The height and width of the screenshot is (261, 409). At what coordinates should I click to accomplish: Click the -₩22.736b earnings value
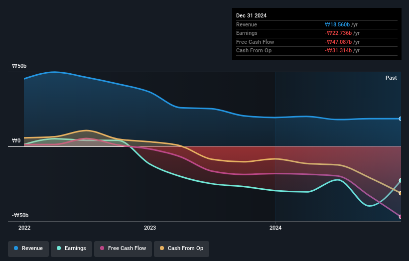pos(338,33)
